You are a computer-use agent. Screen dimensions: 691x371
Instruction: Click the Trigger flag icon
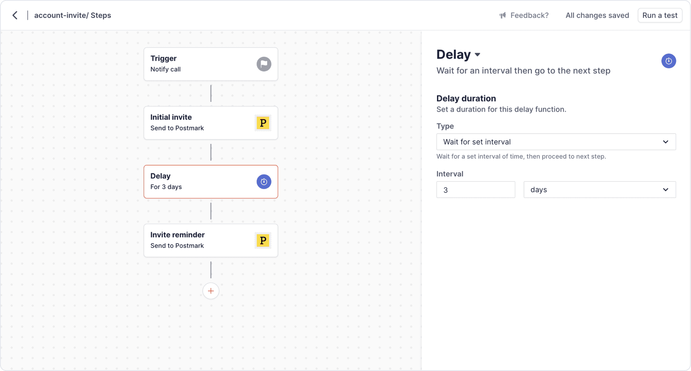tap(264, 64)
